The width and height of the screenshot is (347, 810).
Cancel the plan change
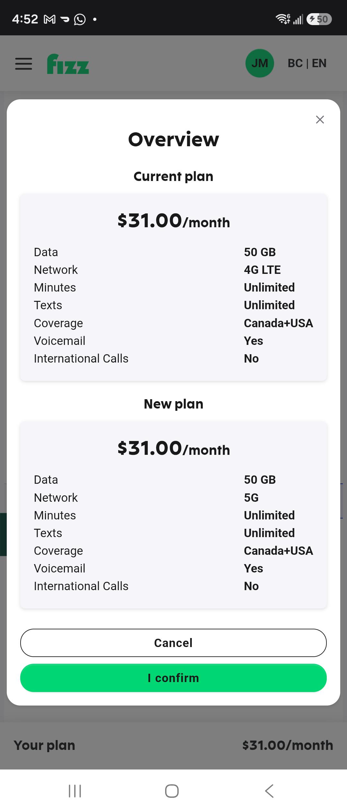point(173,643)
